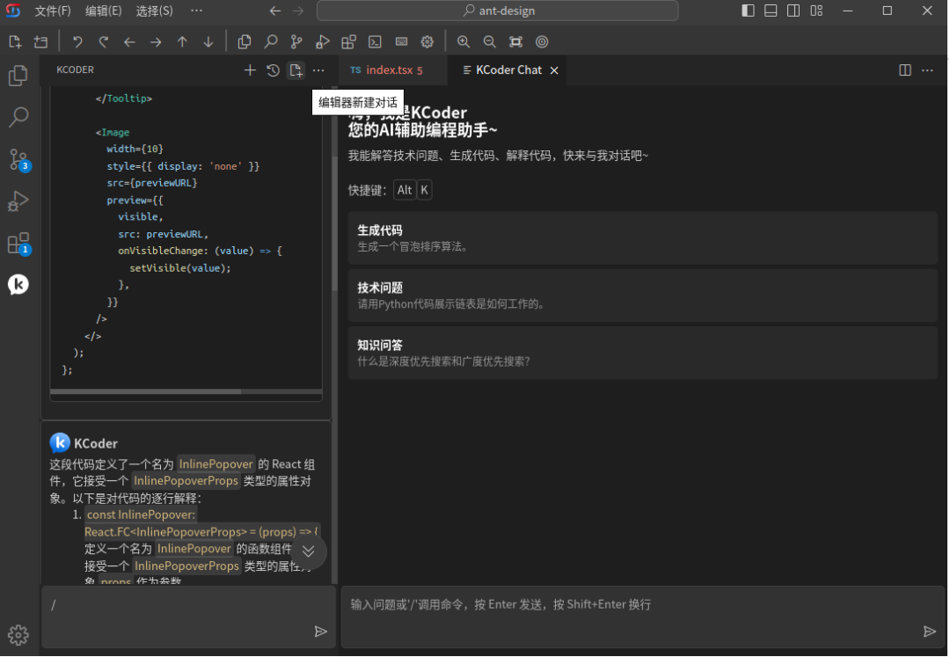Image resolution: width=950 pixels, height=657 pixels.
Task: Open extensions from the toolbar blocks icon
Action: 348,42
